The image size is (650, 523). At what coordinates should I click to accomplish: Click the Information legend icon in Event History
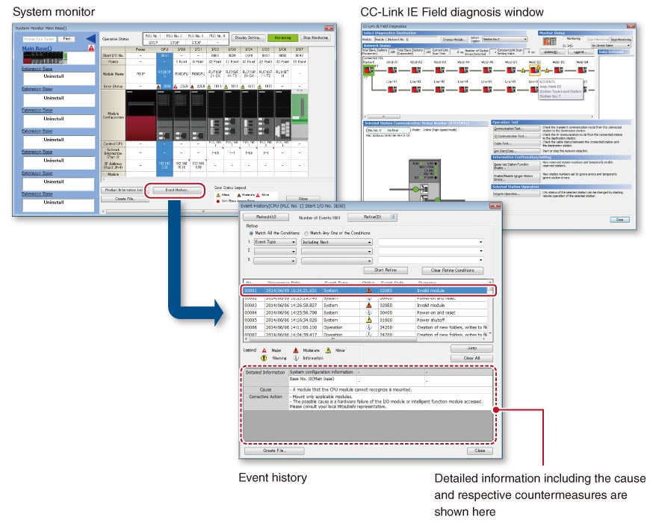pos(295,357)
